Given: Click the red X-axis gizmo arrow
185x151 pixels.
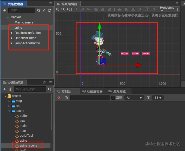Looking at the screenshot, I should pos(139,65).
